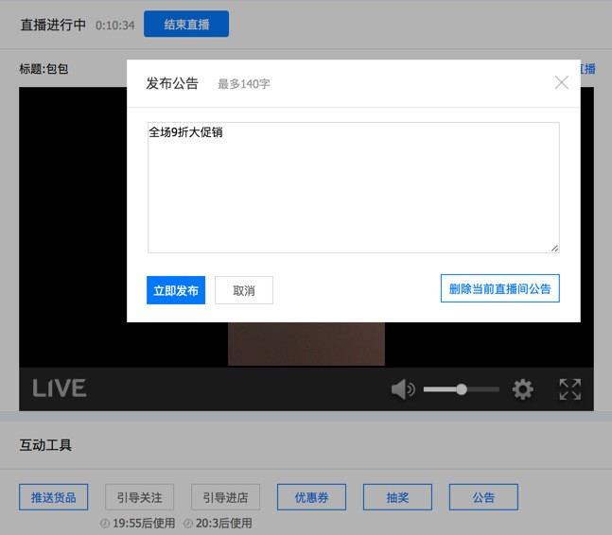612x535 pixels.
Task: Mute the video with speaker icon
Action: pos(403,389)
